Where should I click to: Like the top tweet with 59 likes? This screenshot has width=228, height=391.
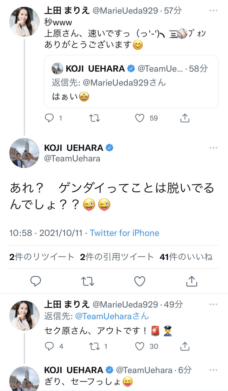coord(140,118)
